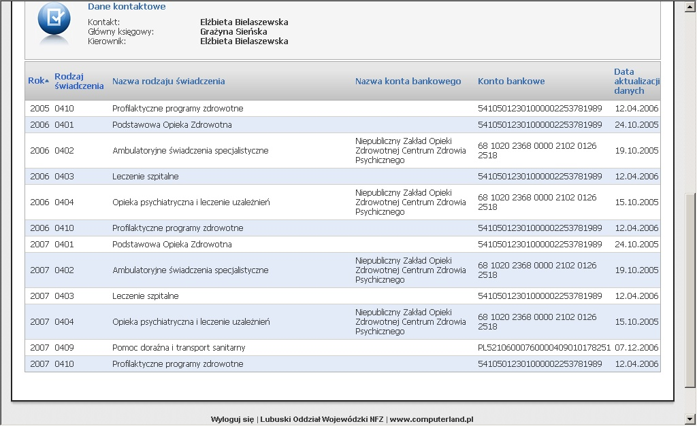Sort by Rodzaj świadczenia column header
Screen dimensions: 697x426
click(x=79, y=82)
